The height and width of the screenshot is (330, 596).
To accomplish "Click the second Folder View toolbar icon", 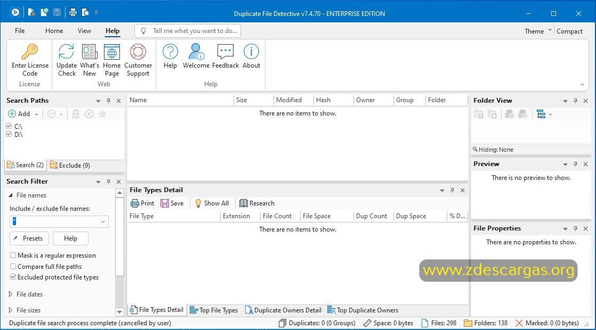I will coord(492,114).
